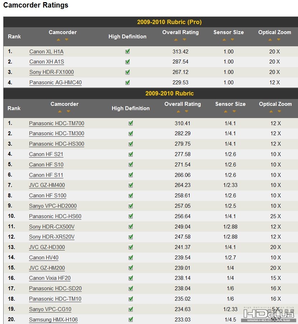Open the Canon XH A1S link
The height and width of the screenshot is (324, 298).
pos(47,62)
